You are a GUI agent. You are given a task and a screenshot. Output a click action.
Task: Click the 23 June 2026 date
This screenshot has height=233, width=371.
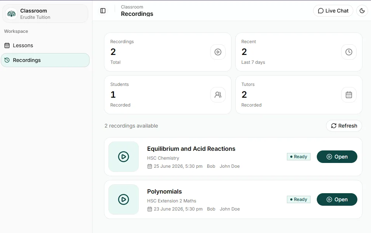click(178, 209)
